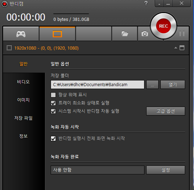Click the pause recording icon
Screen dimensions: 194x190
click(182, 34)
